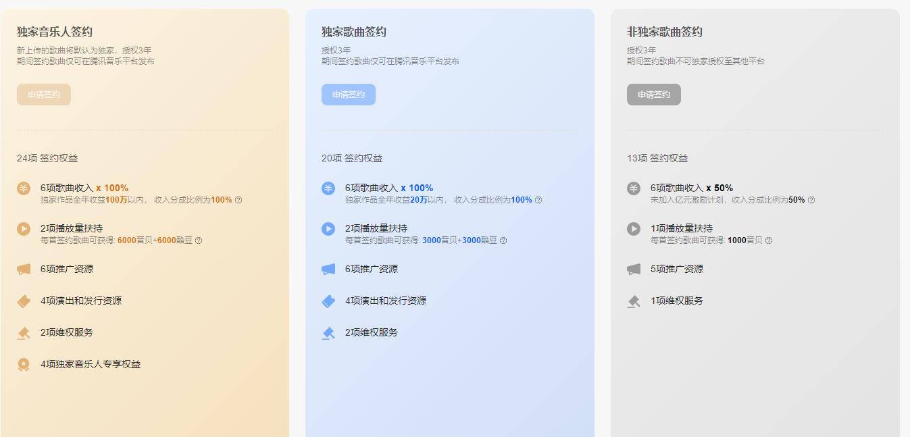910x437 pixels.
Task: Click the blue yen icon for 6项歌曲收入
Action: 328,188
